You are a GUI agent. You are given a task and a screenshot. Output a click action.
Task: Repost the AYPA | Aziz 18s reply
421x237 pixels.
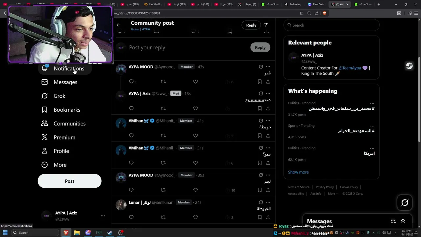click(x=163, y=108)
